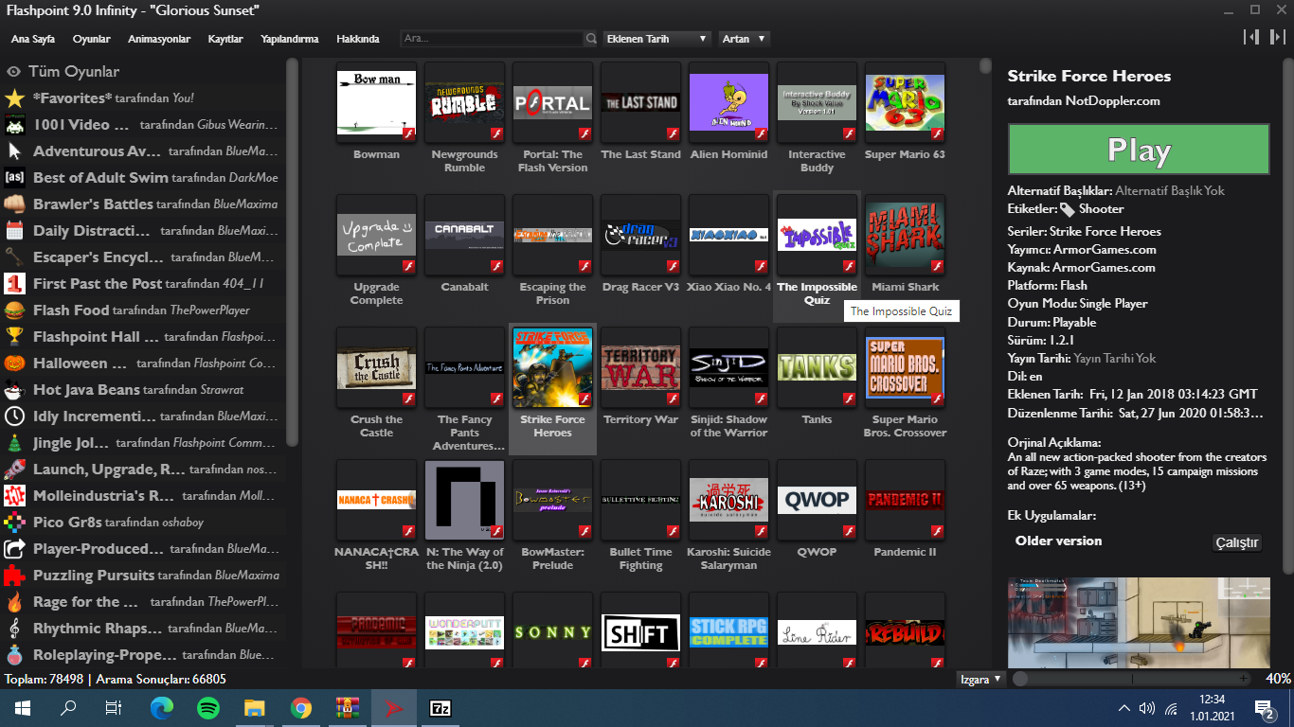Select the Puzzling Pursuits puzzle piece icon
Image resolution: width=1294 pixels, height=727 pixels.
(14, 576)
